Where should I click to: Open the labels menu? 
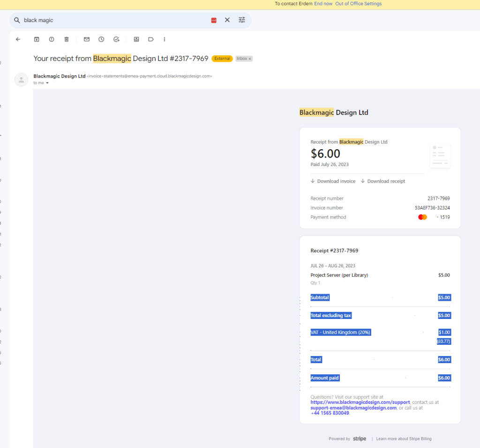[x=151, y=39]
